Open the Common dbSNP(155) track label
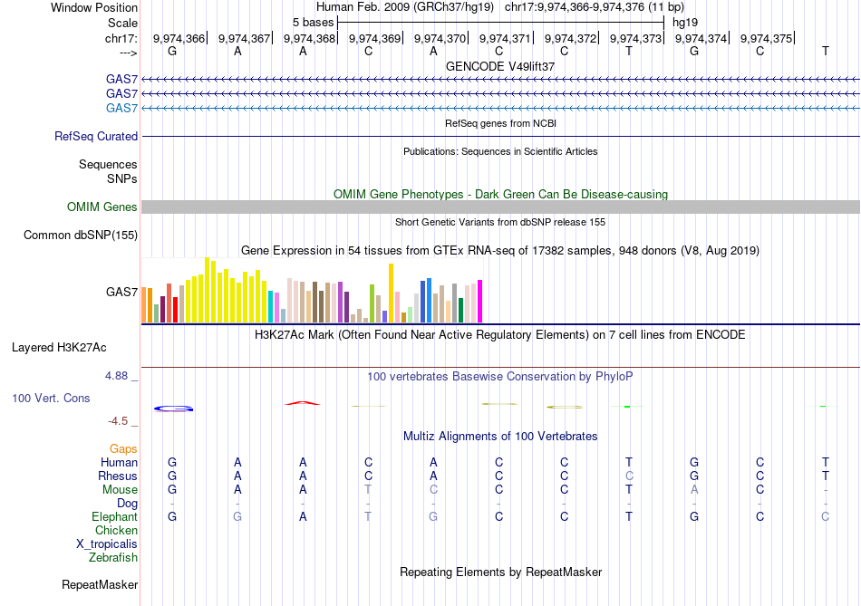Viewport: 861px width, 606px height. click(81, 235)
